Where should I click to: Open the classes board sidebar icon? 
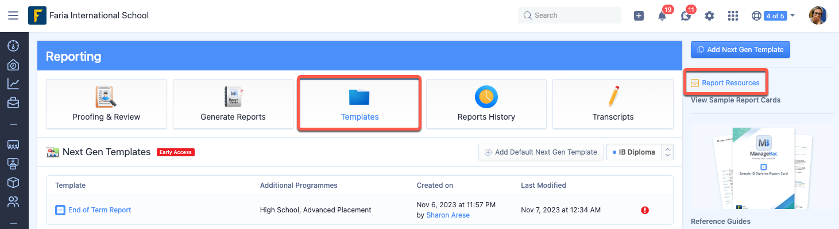[x=13, y=144]
